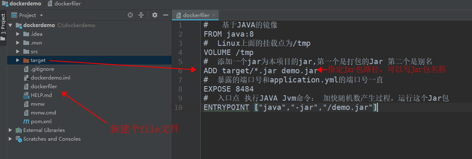Viewport: 472px width, 159px height.
Task: Click the External Libraries icon
Action: coord(19,130)
